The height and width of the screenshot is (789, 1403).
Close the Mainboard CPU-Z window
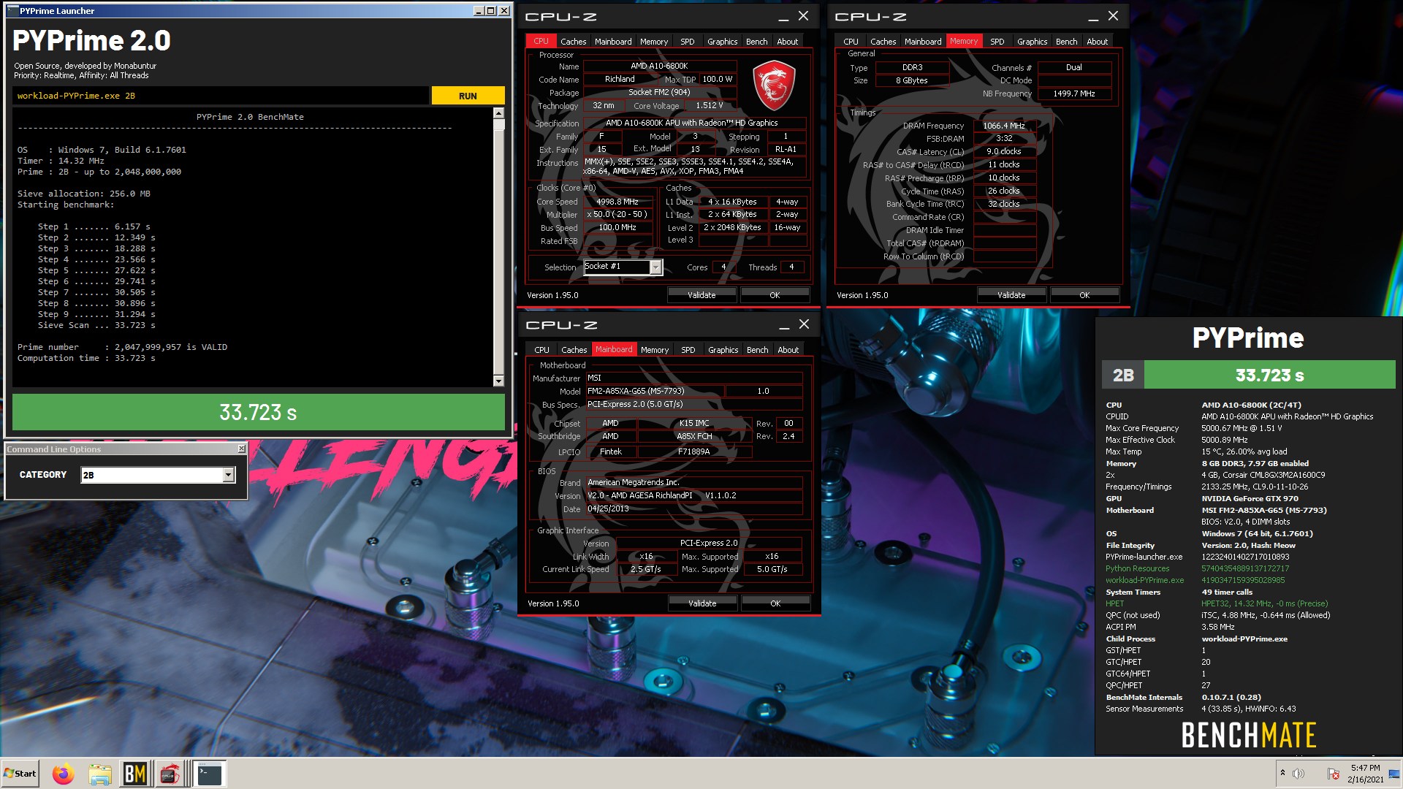click(x=804, y=324)
